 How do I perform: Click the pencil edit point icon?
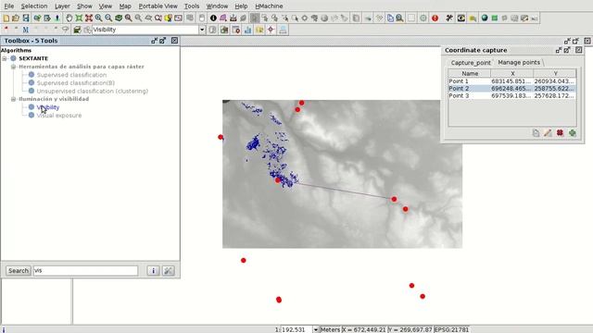pyautogui.click(x=548, y=133)
